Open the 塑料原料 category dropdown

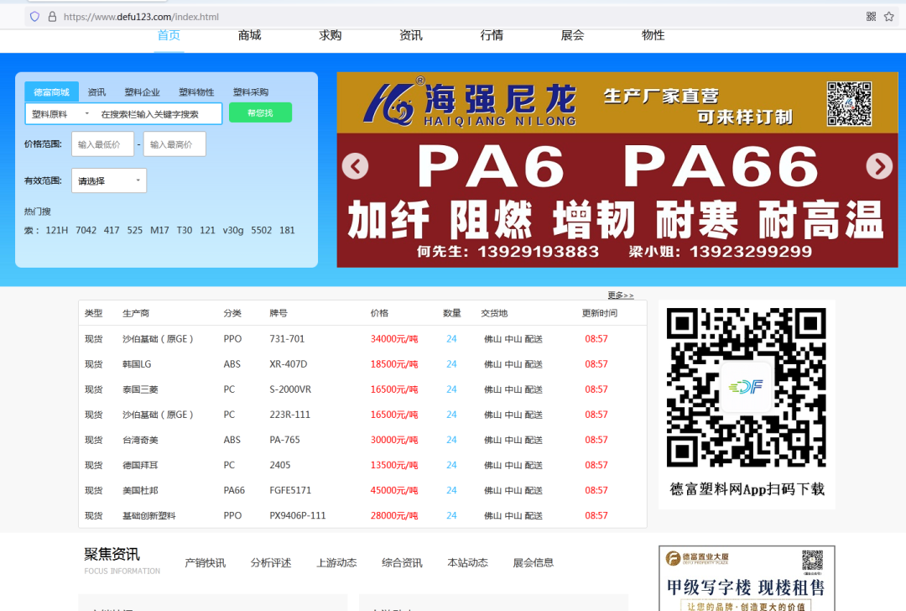[x=60, y=114]
